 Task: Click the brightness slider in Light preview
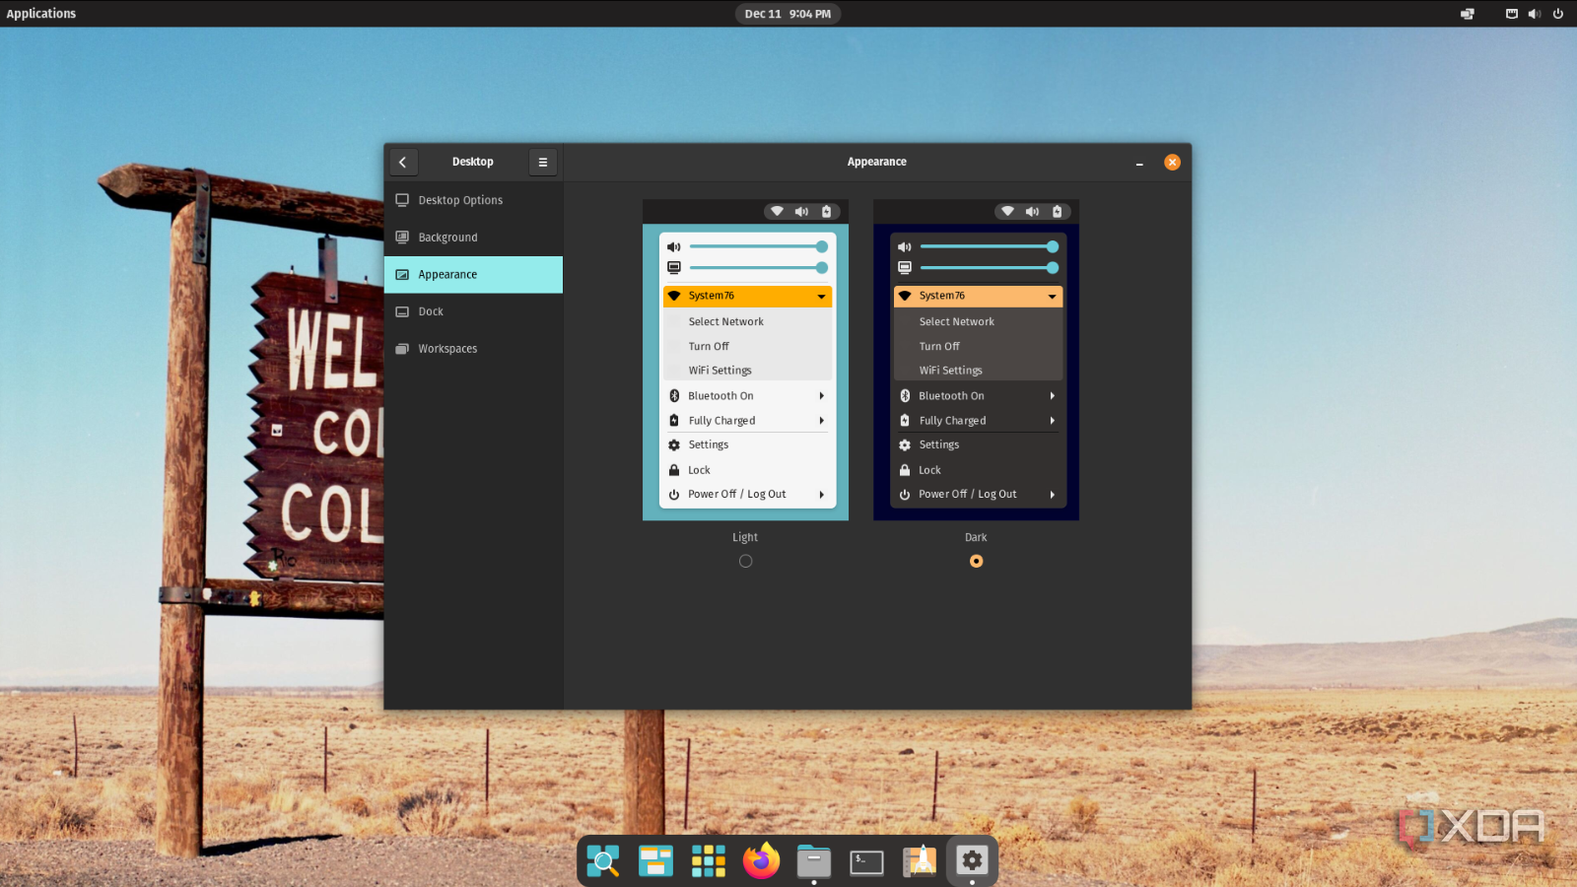coord(759,268)
